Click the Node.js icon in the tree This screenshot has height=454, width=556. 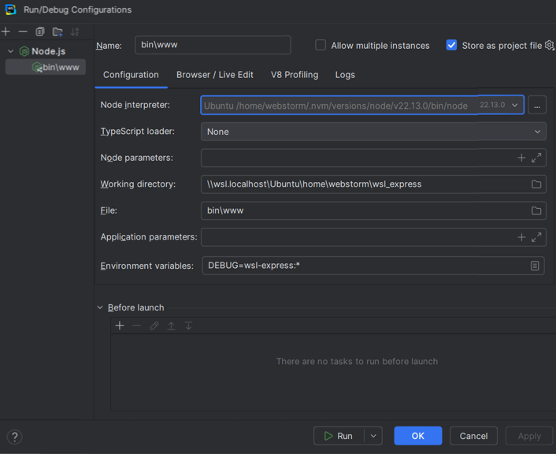[24, 51]
